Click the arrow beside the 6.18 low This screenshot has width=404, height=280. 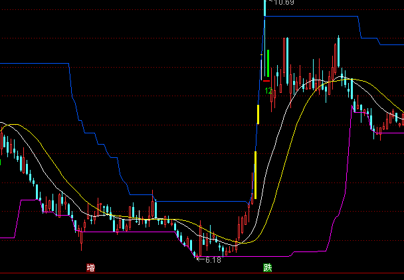199,259
